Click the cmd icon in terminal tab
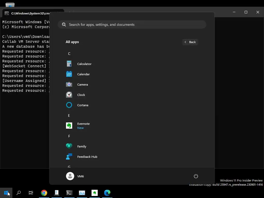 (x=7, y=13)
